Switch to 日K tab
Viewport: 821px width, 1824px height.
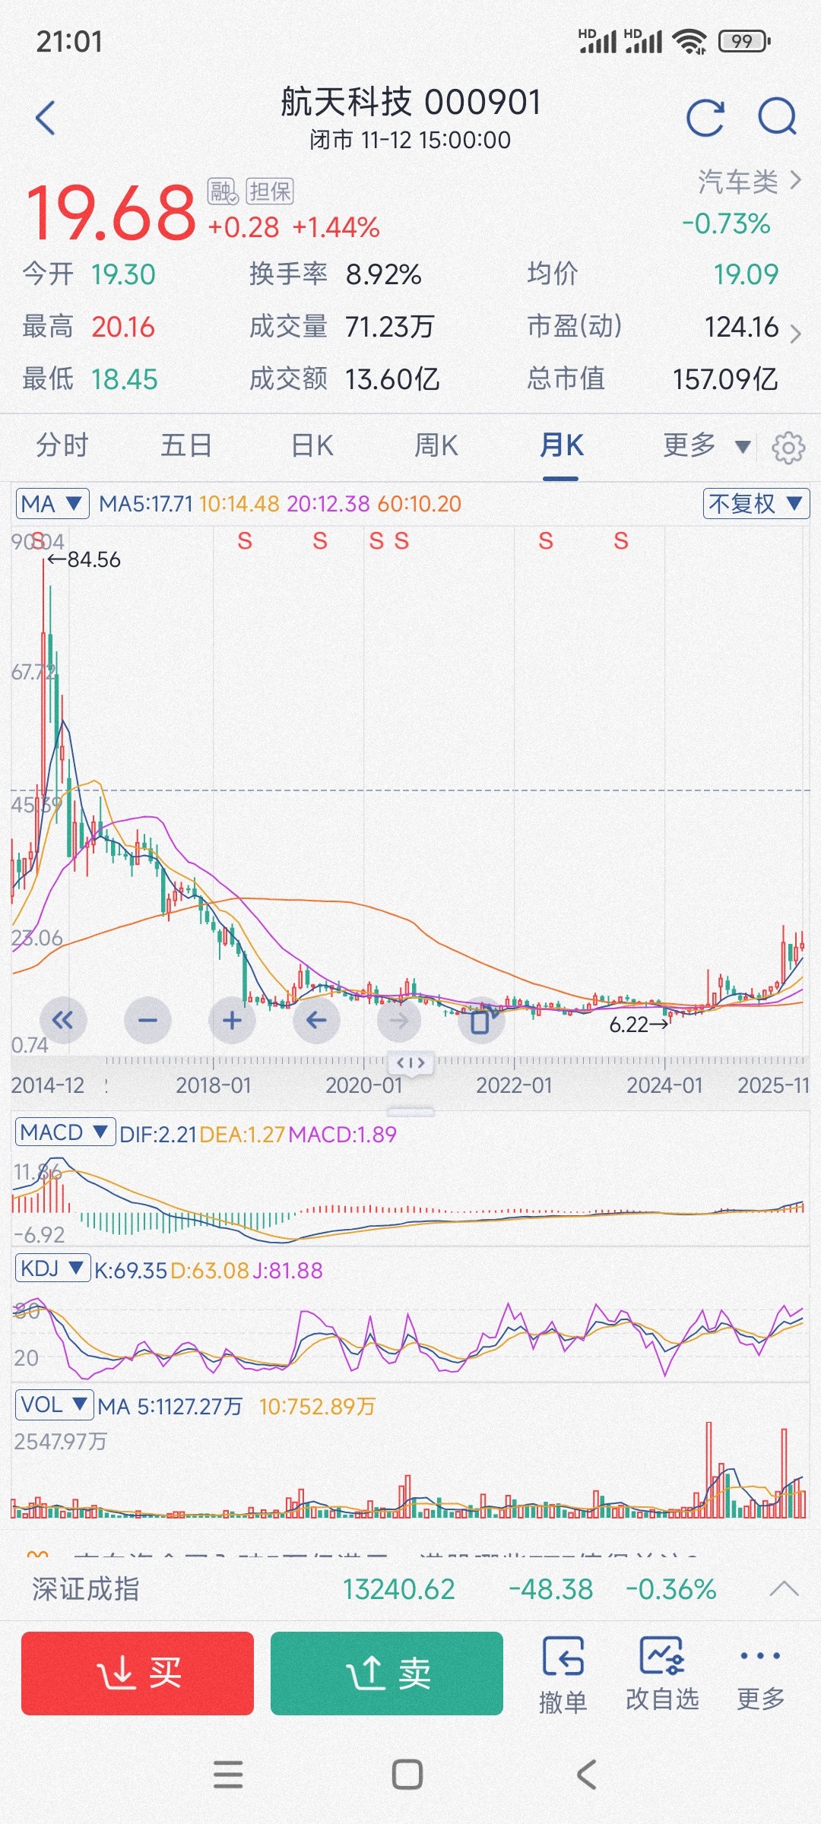pos(312,445)
